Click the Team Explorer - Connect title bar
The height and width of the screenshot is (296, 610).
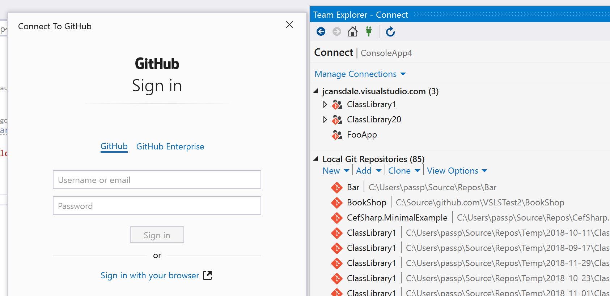tap(460, 15)
